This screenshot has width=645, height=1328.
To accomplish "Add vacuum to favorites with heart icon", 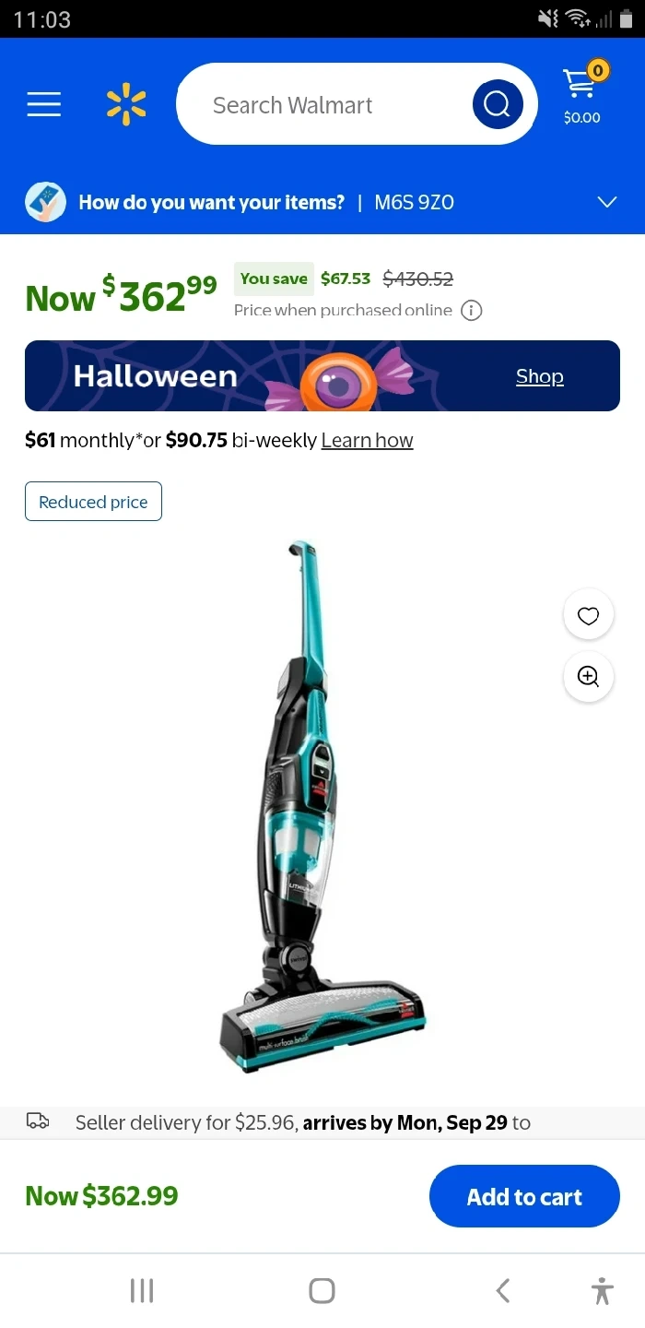I will point(588,616).
